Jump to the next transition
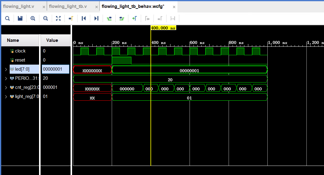This screenshot has height=175, width=324. click(122, 19)
